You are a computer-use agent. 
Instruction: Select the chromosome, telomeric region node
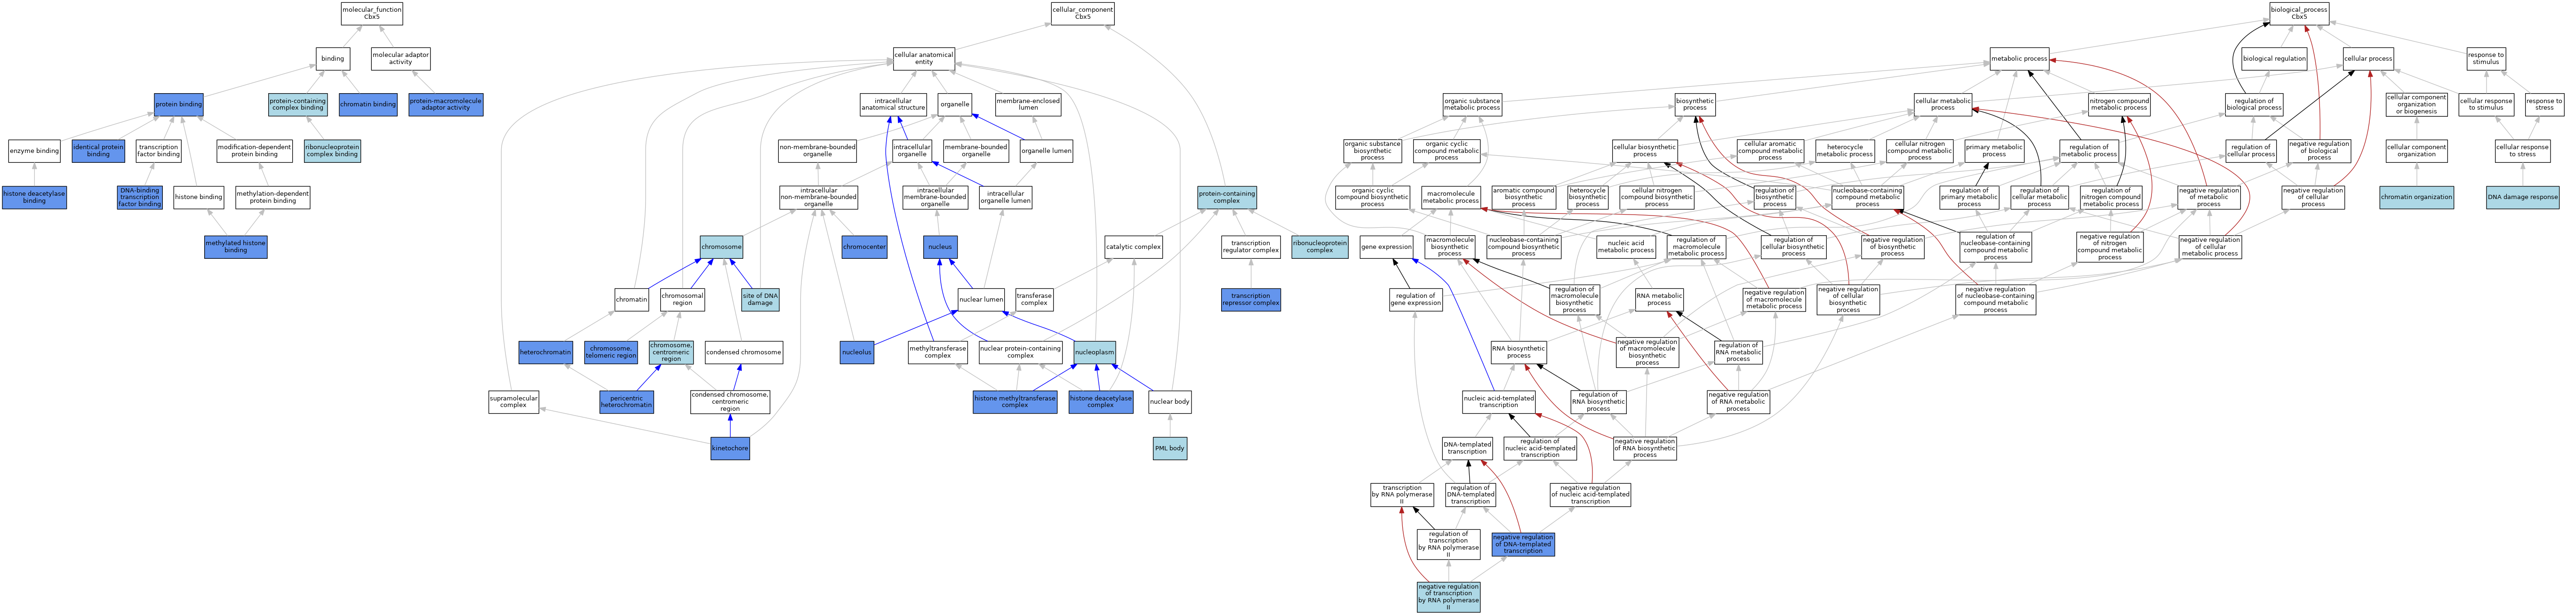coord(611,352)
